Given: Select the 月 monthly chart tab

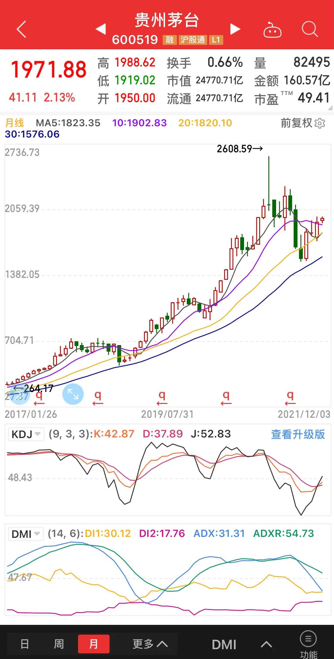Looking at the screenshot, I should click(94, 644).
